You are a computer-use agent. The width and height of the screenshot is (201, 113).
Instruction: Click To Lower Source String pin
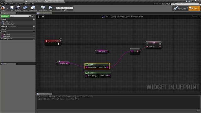click(x=87, y=76)
